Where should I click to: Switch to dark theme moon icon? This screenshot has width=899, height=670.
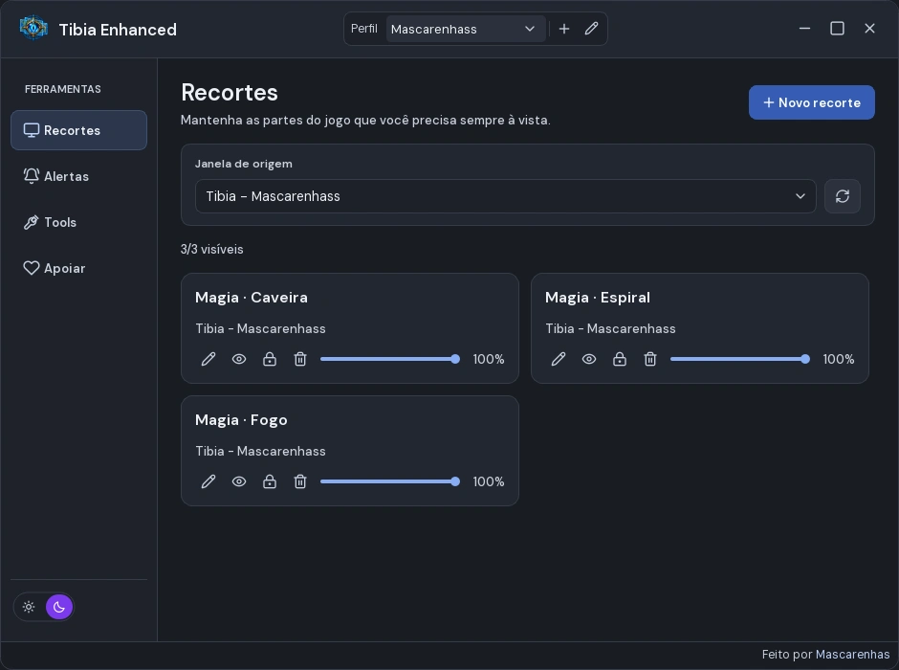tap(59, 607)
